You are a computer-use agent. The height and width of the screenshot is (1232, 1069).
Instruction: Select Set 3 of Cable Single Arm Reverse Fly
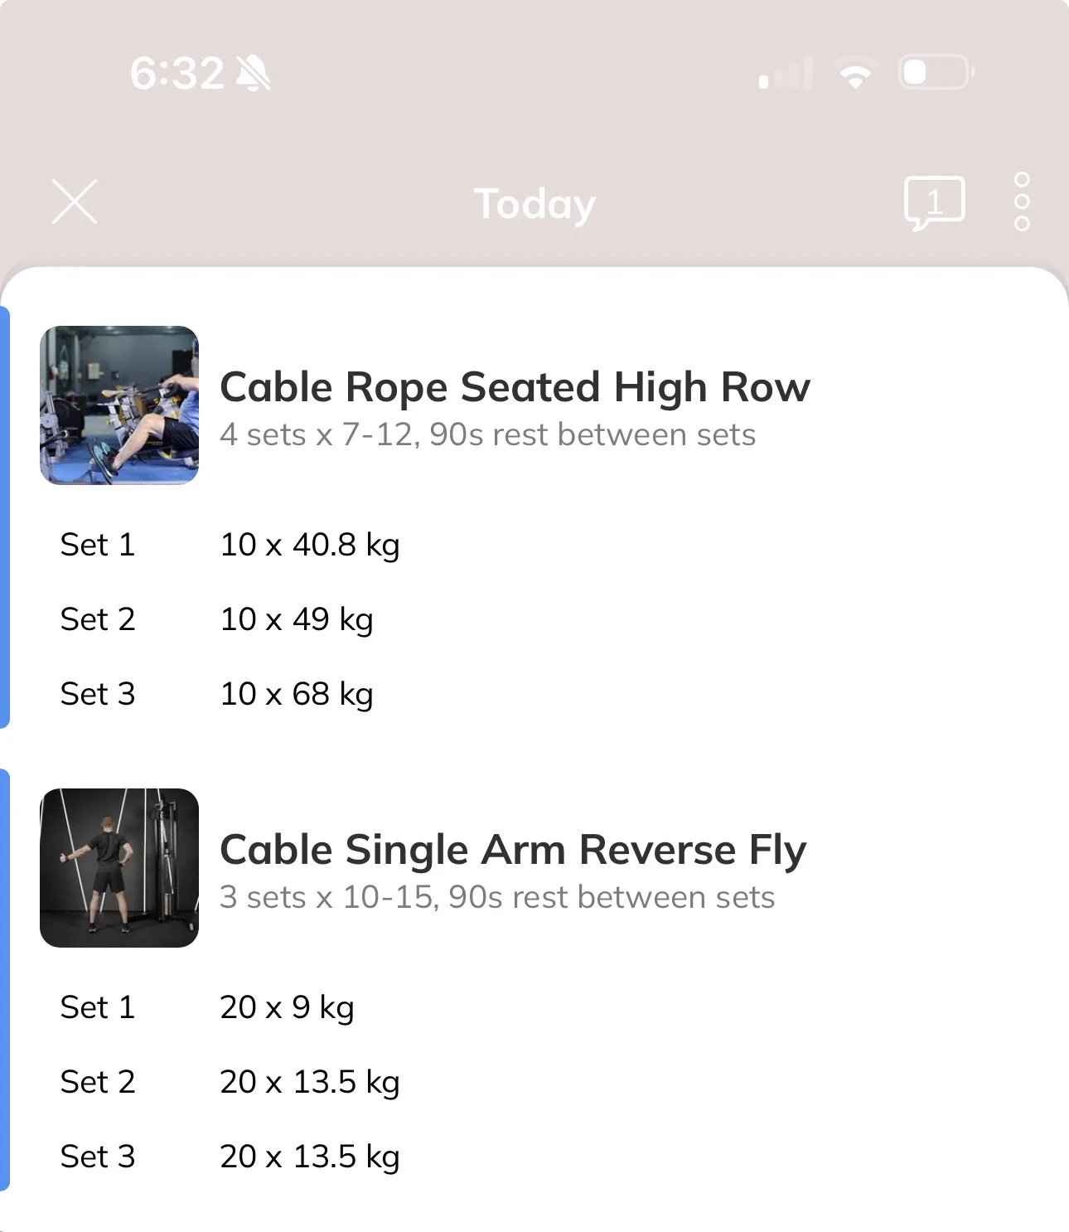[534, 1157]
